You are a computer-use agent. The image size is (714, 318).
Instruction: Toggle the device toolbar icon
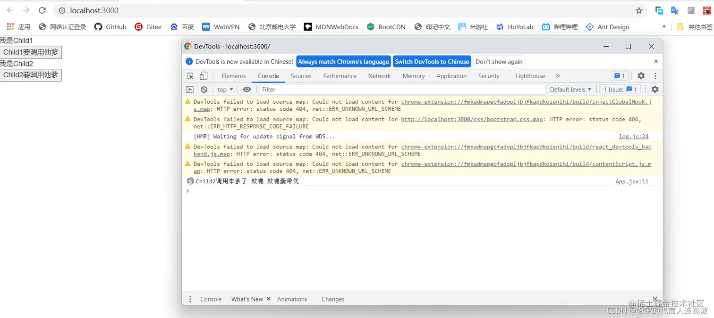(x=203, y=76)
